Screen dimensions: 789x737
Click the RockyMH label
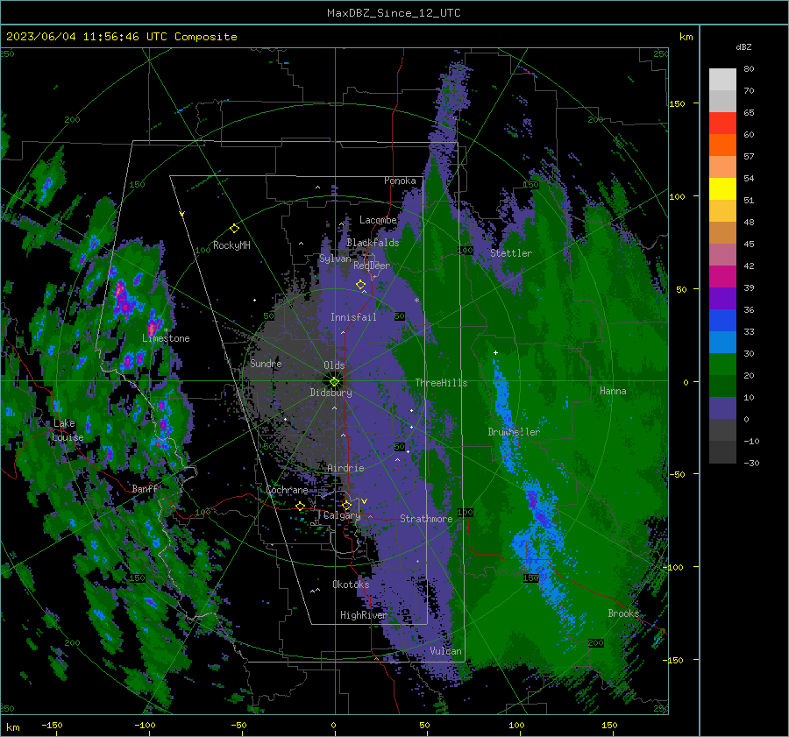[x=231, y=245]
